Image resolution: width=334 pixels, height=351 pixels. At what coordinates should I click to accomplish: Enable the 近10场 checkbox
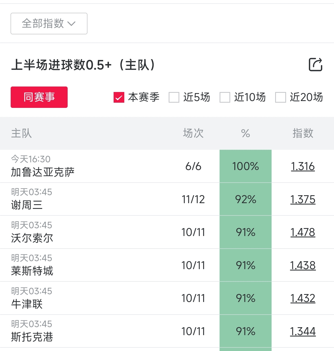click(x=225, y=97)
